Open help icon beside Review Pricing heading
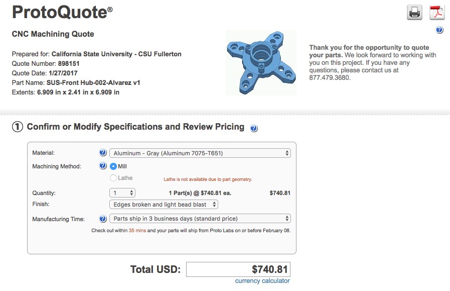The image size is (450, 291). (x=254, y=128)
